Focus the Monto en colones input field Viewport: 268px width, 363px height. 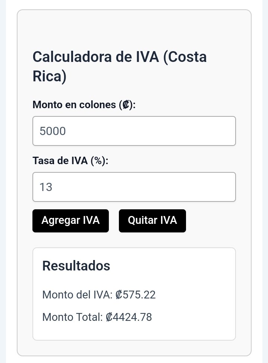(x=134, y=131)
